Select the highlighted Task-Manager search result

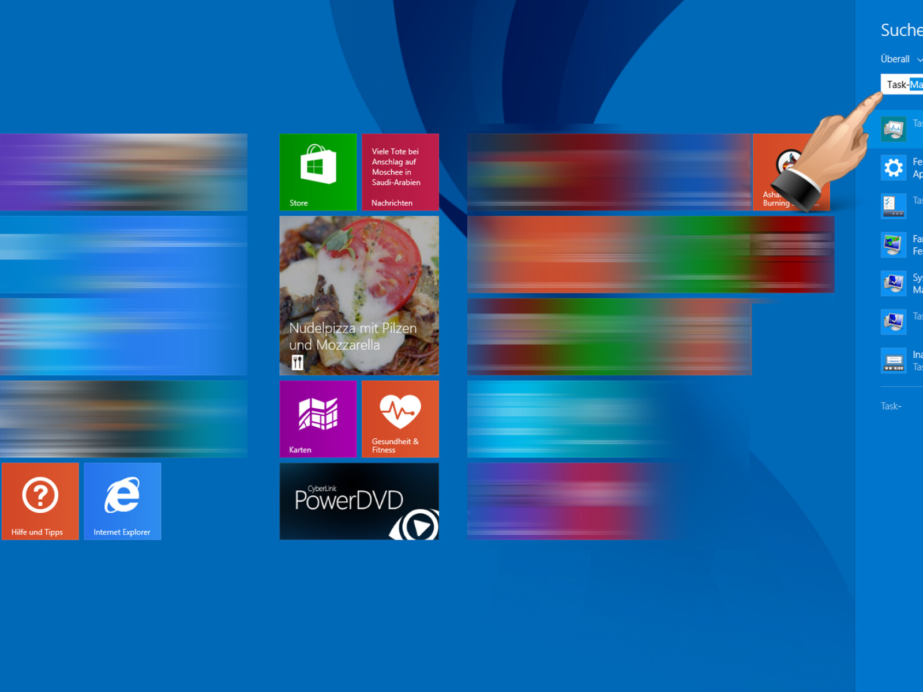pyautogui.click(x=901, y=129)
